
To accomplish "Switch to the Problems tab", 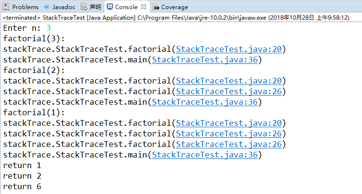I will click(21, 7).
